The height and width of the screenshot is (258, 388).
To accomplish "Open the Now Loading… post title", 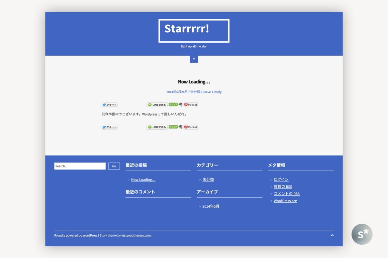I will (194, 82).
